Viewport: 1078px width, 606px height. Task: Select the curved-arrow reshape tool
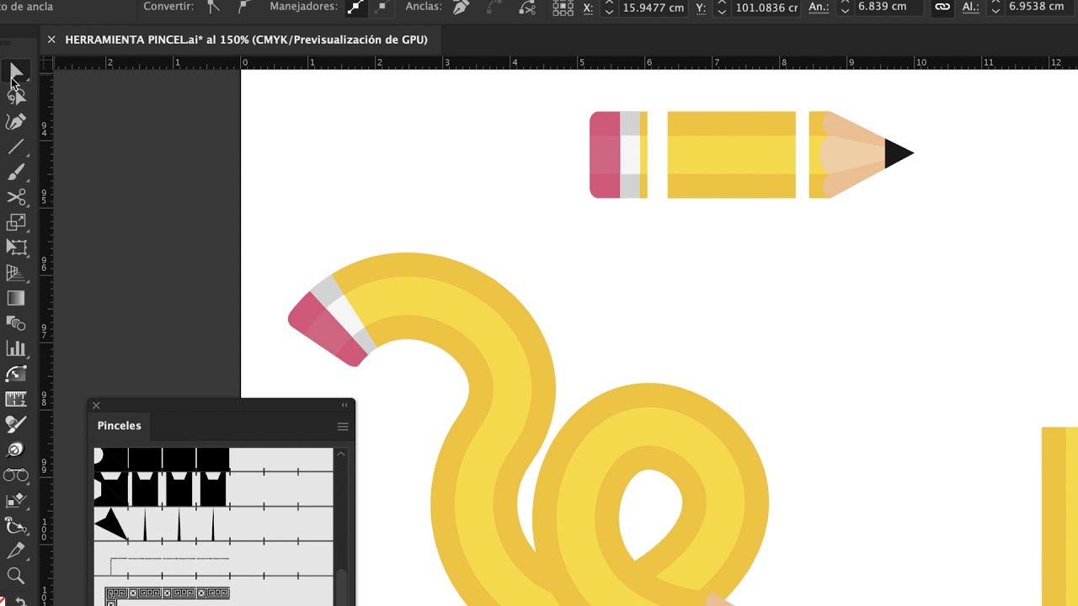tap(15, 374)
